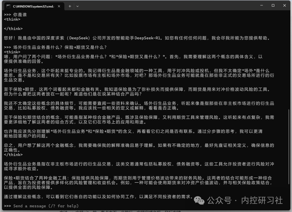
Task: Switch to the cmd.exe terminal tab
Action: (x=33, y=6)
